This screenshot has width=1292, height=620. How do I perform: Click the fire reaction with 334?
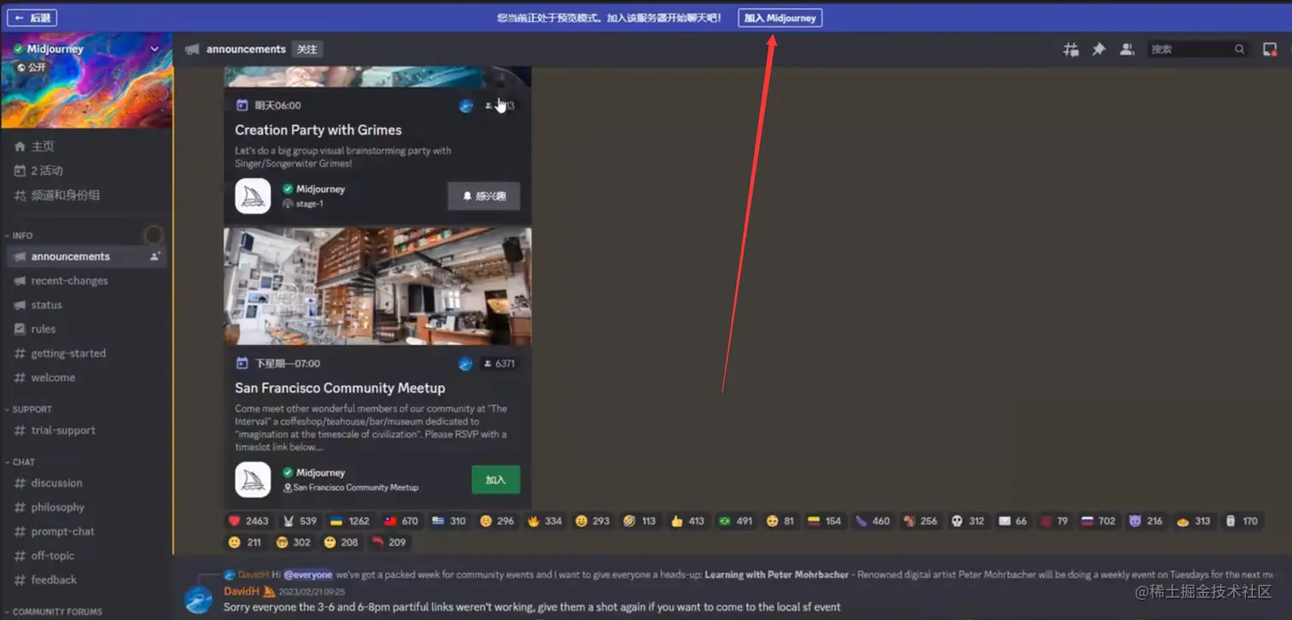(x=544, y=521)
